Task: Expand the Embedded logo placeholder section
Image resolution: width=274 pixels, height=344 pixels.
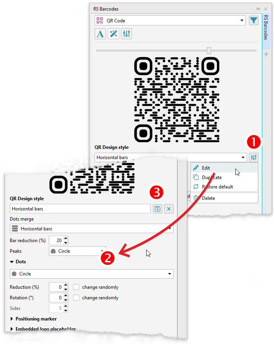Action: 12,329
